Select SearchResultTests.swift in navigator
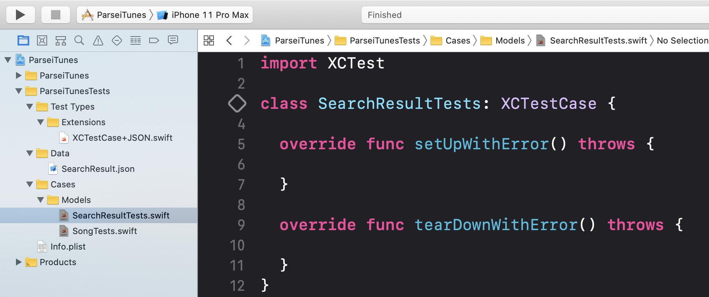This screenshot has width=709, height=297. tap(99, 215)
